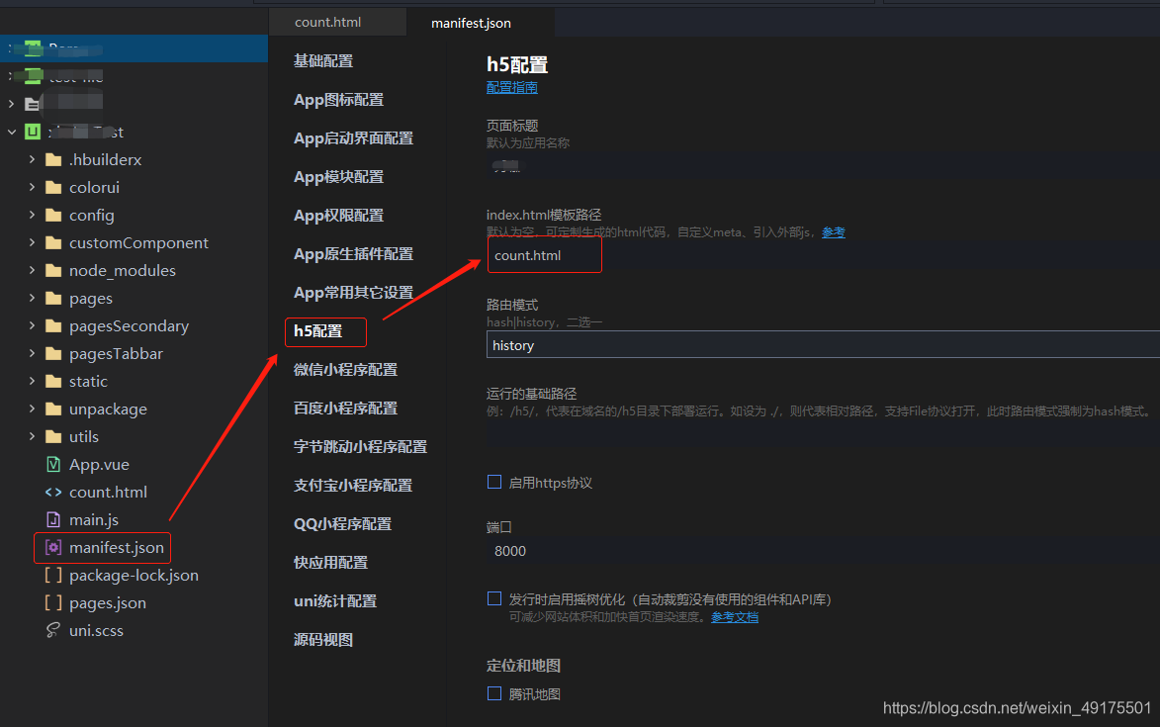The height and width of the screenshot is (727, 1160).
Task: Select package-lock.json in the file tree
Action: tap(134, 576)
